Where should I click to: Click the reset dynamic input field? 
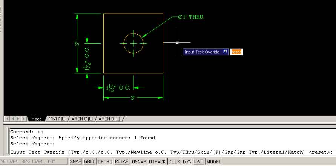(x=236, y=52)
